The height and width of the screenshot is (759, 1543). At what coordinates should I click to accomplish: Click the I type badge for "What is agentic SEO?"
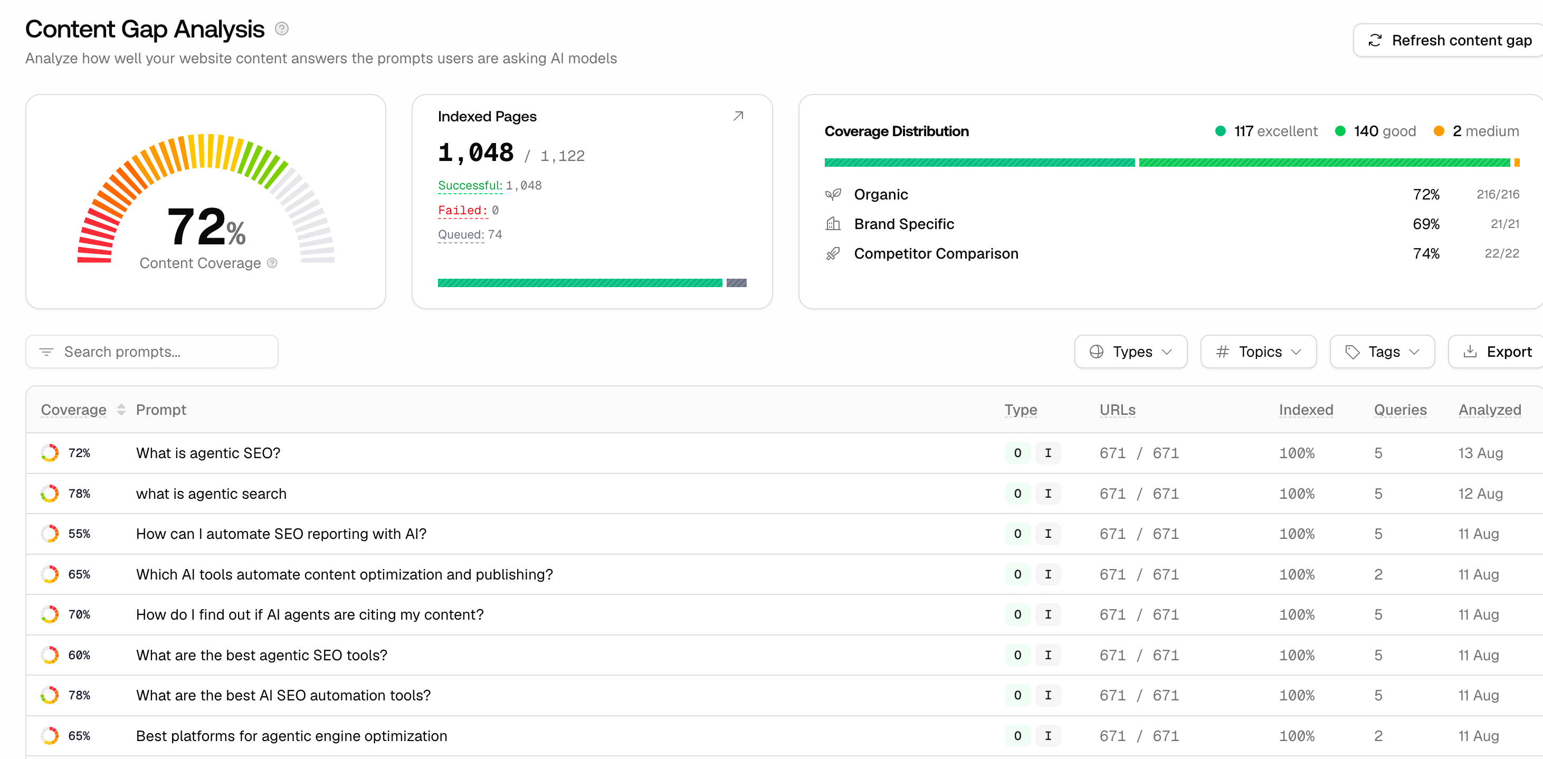pyautogui.click(x=1048, y=453)
